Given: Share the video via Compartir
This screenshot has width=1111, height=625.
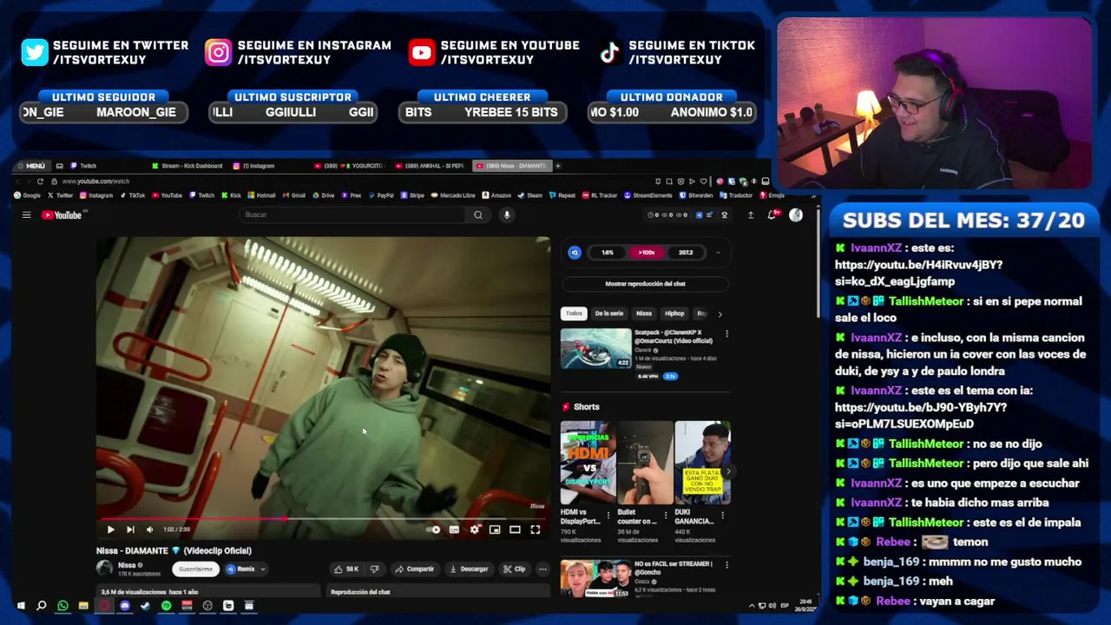Looking at the screenshot, I should [x=415, y=569].
